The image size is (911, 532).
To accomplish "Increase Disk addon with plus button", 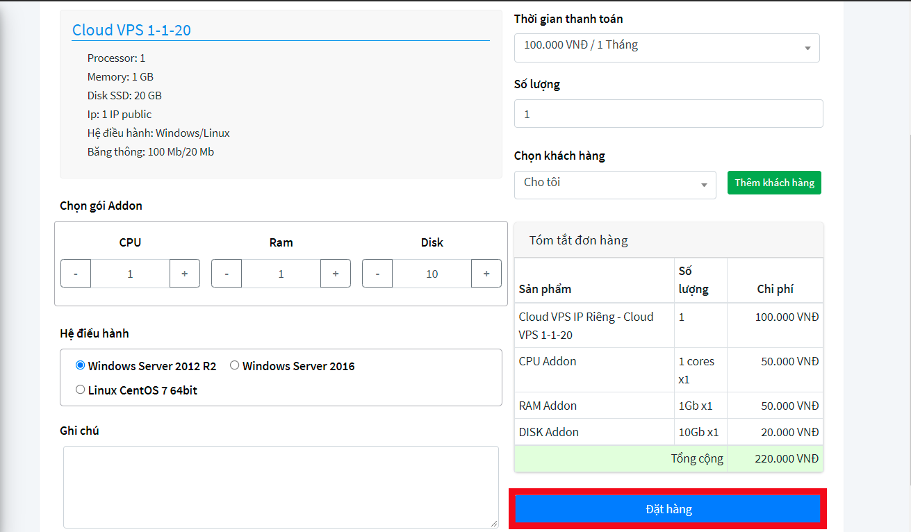I will tap(486, 274).
